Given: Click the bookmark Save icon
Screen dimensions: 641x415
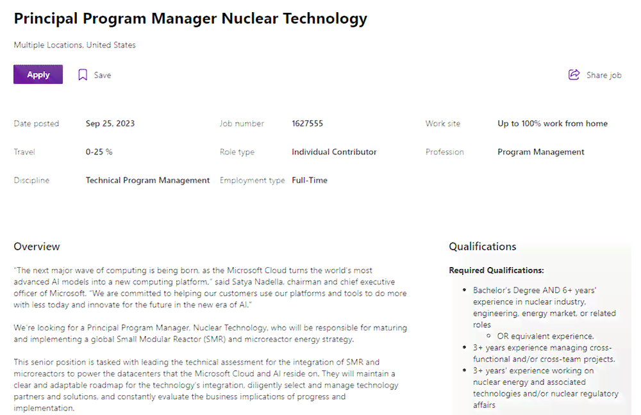Looking at the screenshot, I should (x=83, y=75).
